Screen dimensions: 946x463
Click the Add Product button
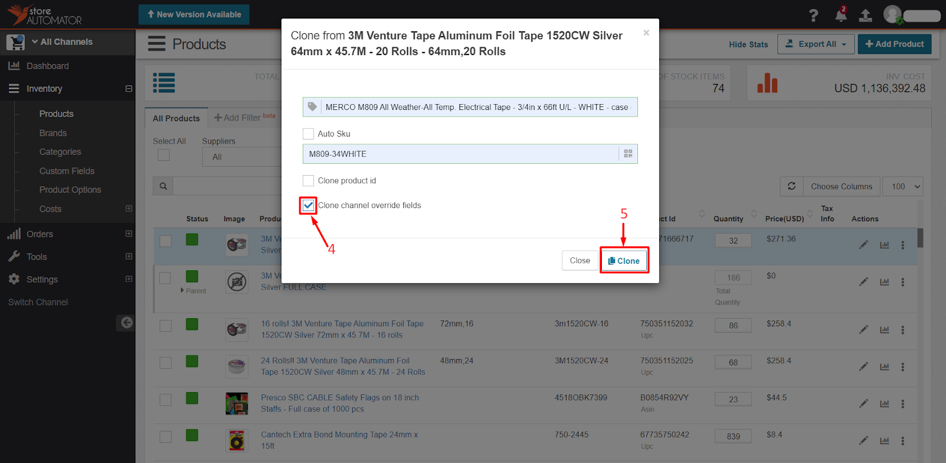[x=895, y=44]
